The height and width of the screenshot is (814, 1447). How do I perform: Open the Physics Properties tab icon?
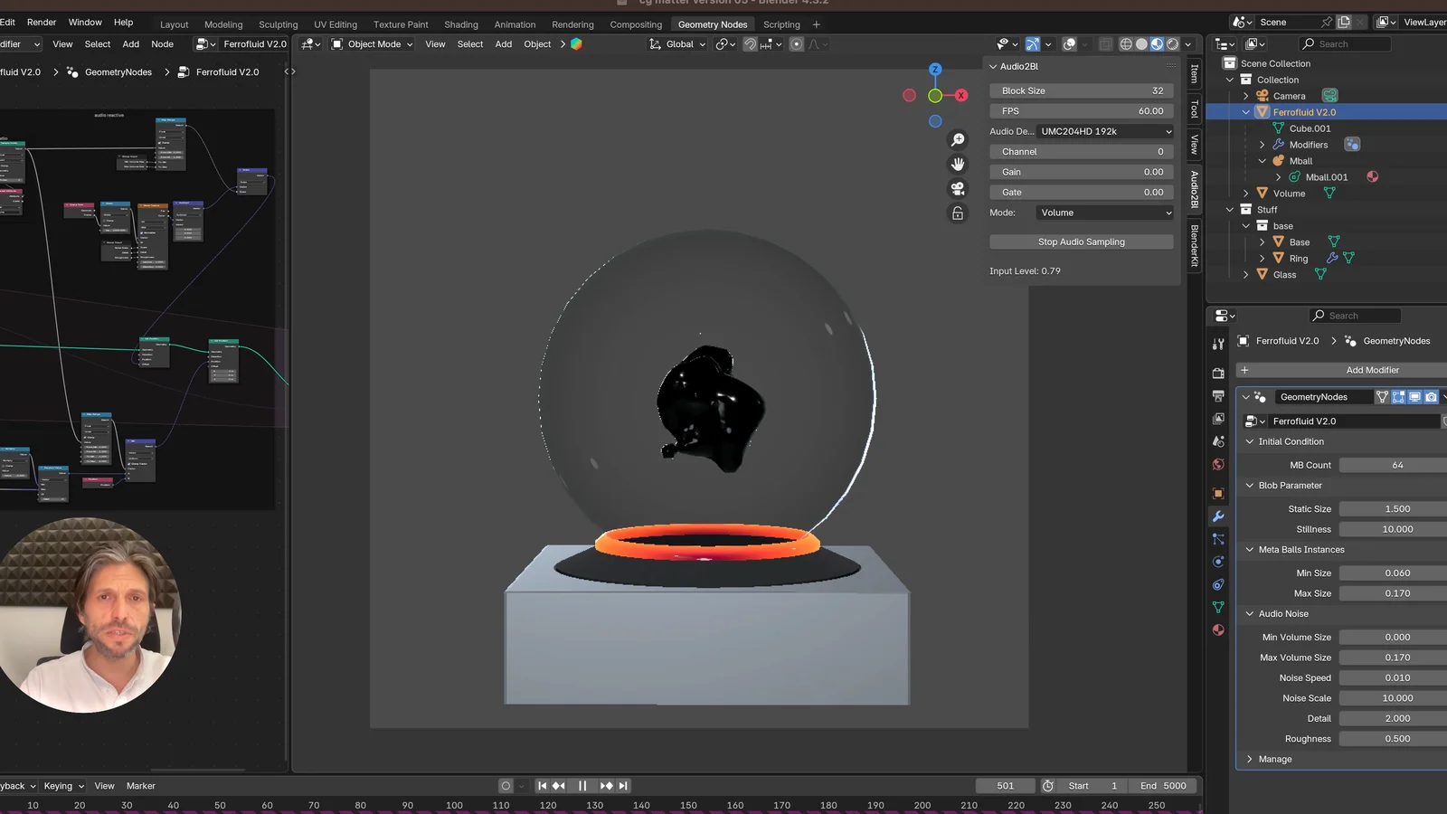pyautogui.click(x=1218, y=562)
